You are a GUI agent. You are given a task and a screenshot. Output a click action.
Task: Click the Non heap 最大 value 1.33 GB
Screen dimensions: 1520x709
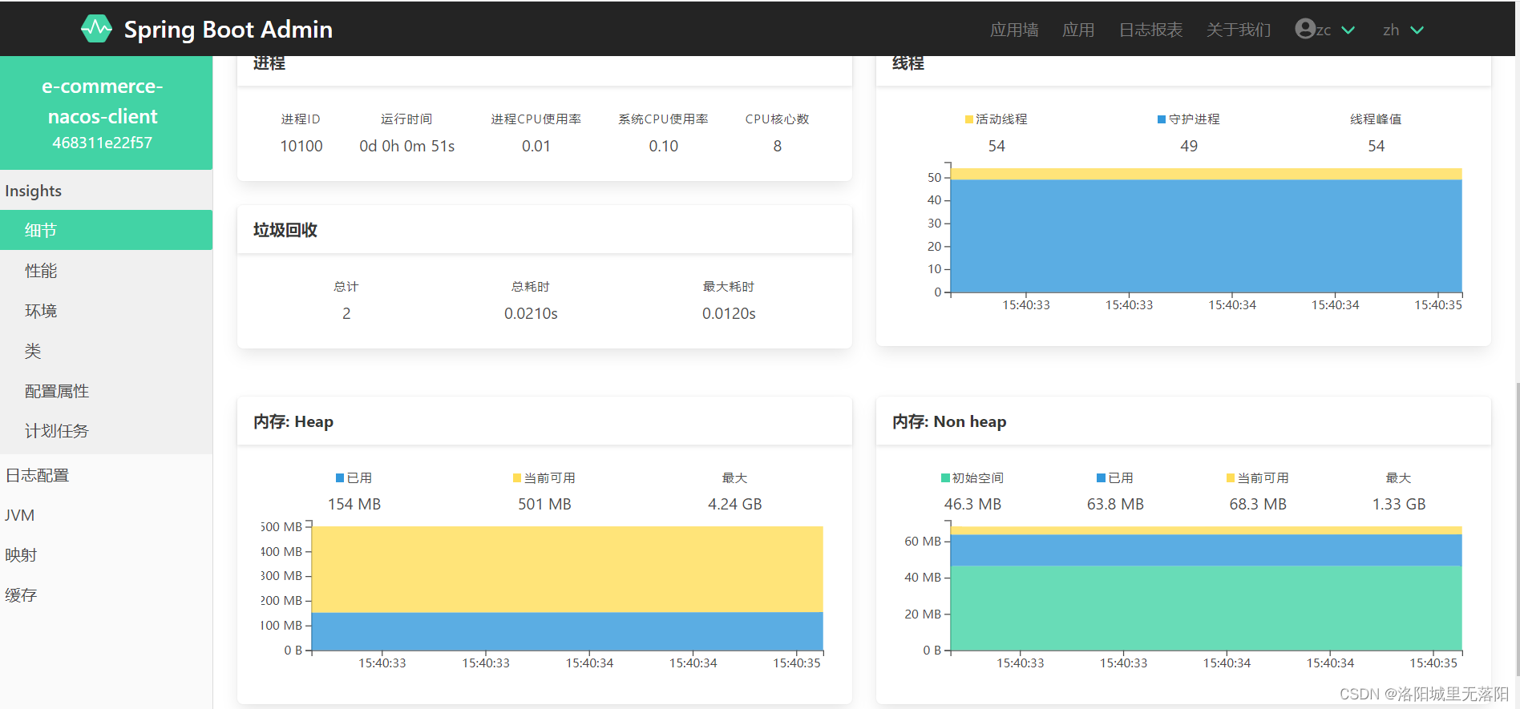tap(1399, 504)
